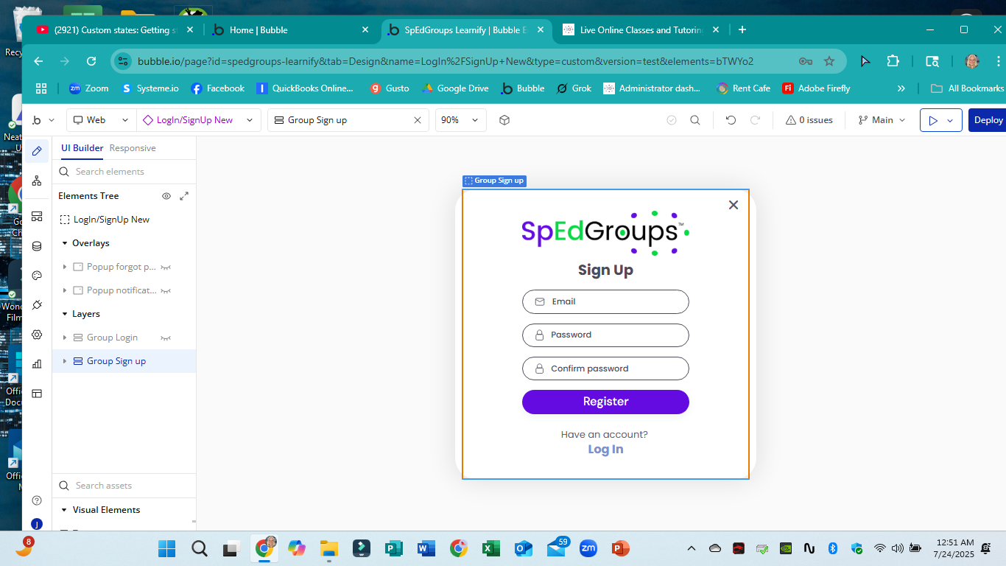Switch to the Responsive tab
Viewport: 1006px width, 566px height.
pyautogui.click(x=133, y=148)
